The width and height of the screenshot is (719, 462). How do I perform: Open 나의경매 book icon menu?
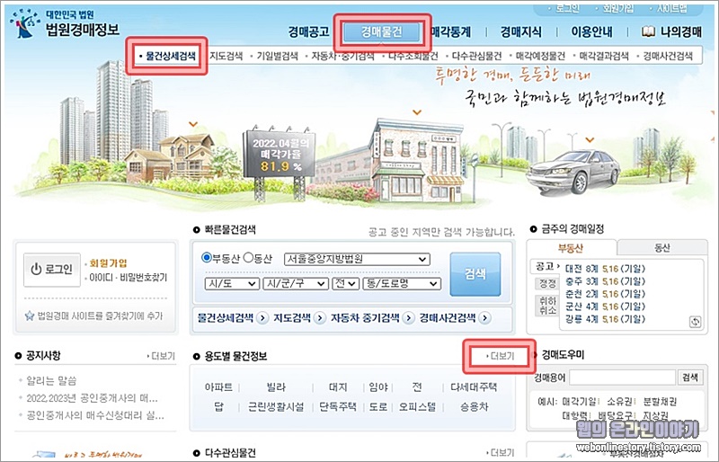click(x=671, y=31)
